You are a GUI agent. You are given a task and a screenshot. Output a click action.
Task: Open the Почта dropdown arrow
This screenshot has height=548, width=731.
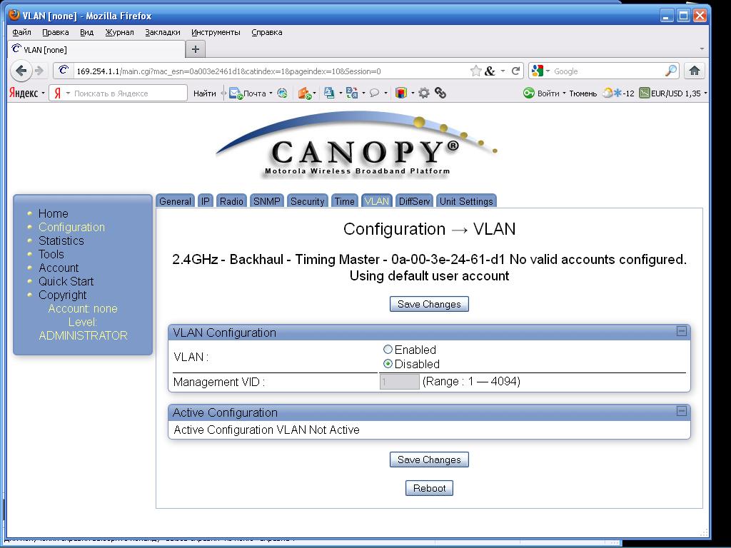coord(271,93)
